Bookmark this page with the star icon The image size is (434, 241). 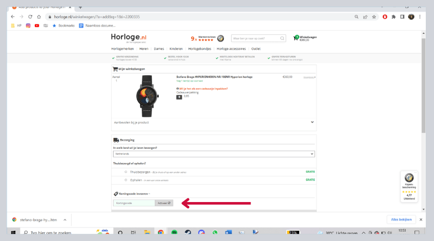pos(374,17)
